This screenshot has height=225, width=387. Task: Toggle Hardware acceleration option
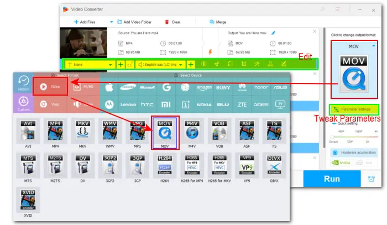[355, 153]
